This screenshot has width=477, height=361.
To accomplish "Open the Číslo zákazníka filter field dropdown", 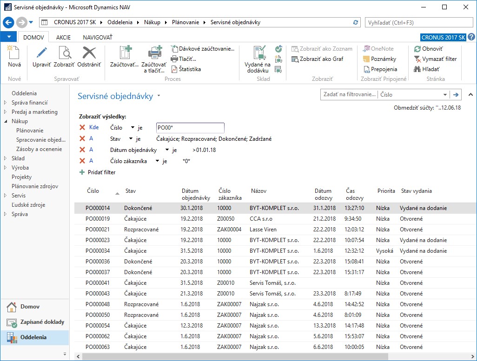I will click(157, 161).
